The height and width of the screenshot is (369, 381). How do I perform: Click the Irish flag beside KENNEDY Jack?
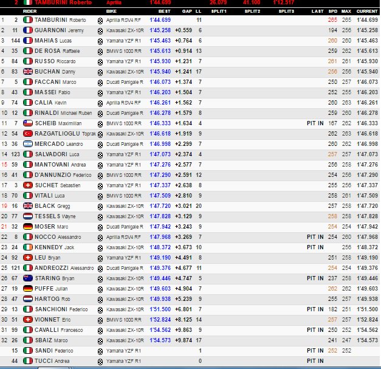(28, 247)
